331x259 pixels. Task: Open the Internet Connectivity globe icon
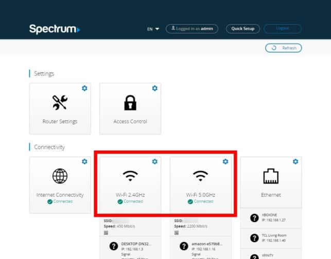(60, 176)
